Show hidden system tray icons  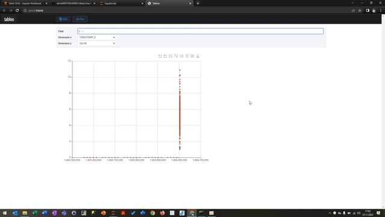click(x=330, y=213)
